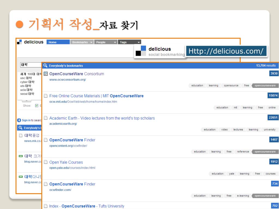This screenshot has height=209, width=279.
Task: Open the Free Online Course Materials MIT link
Action: (x=96, y=96)
